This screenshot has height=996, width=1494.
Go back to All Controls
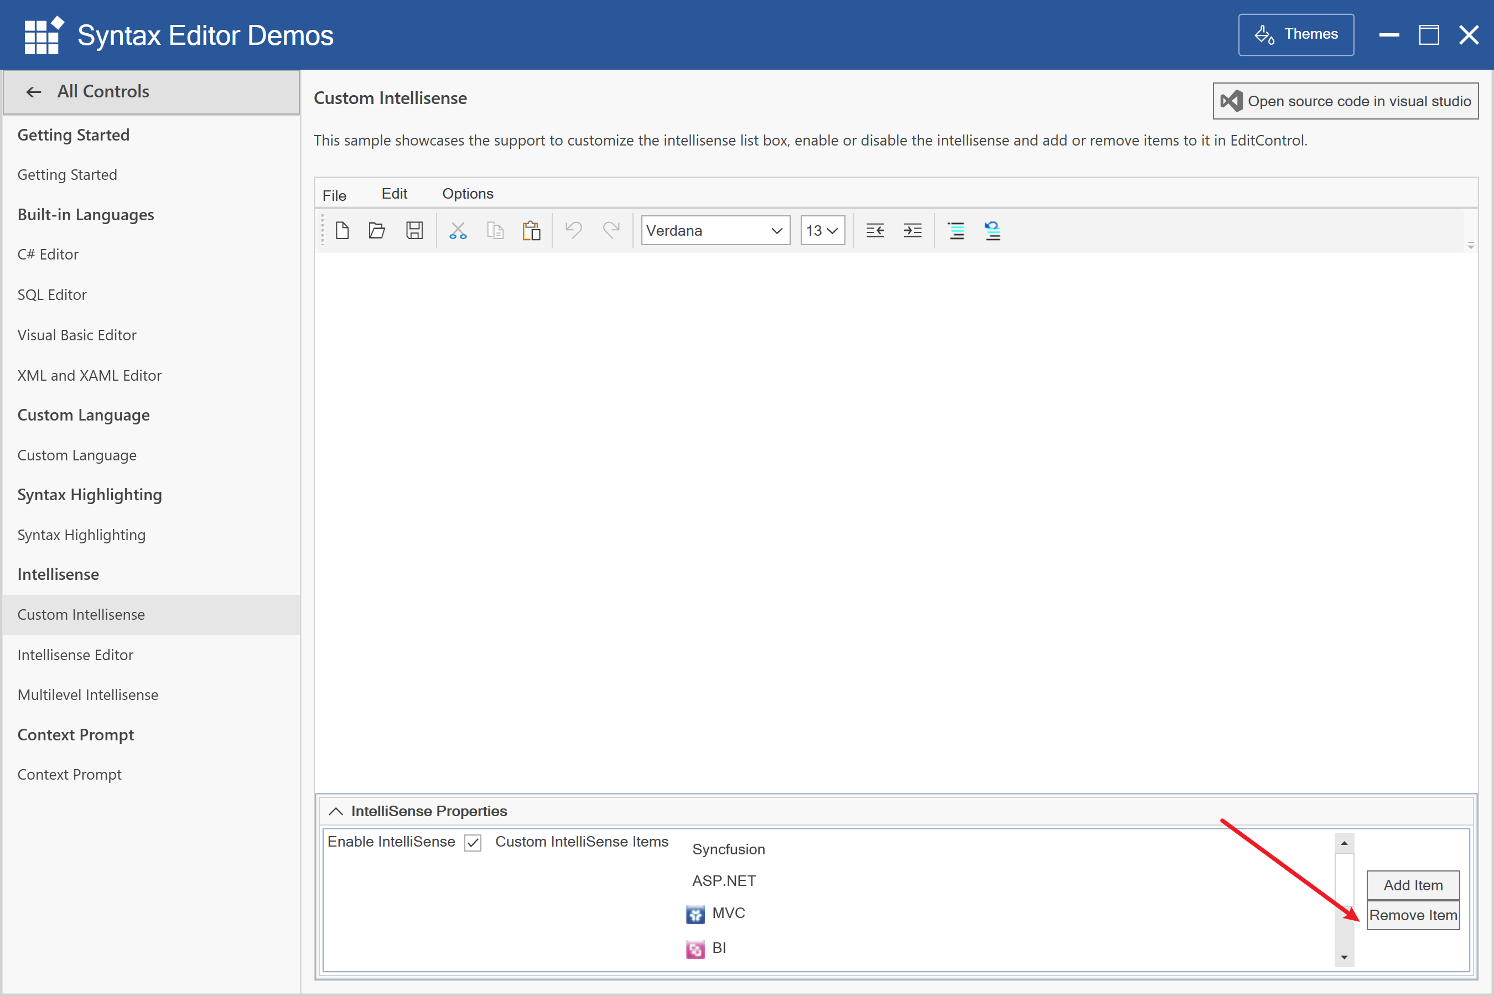pos(151,92)
